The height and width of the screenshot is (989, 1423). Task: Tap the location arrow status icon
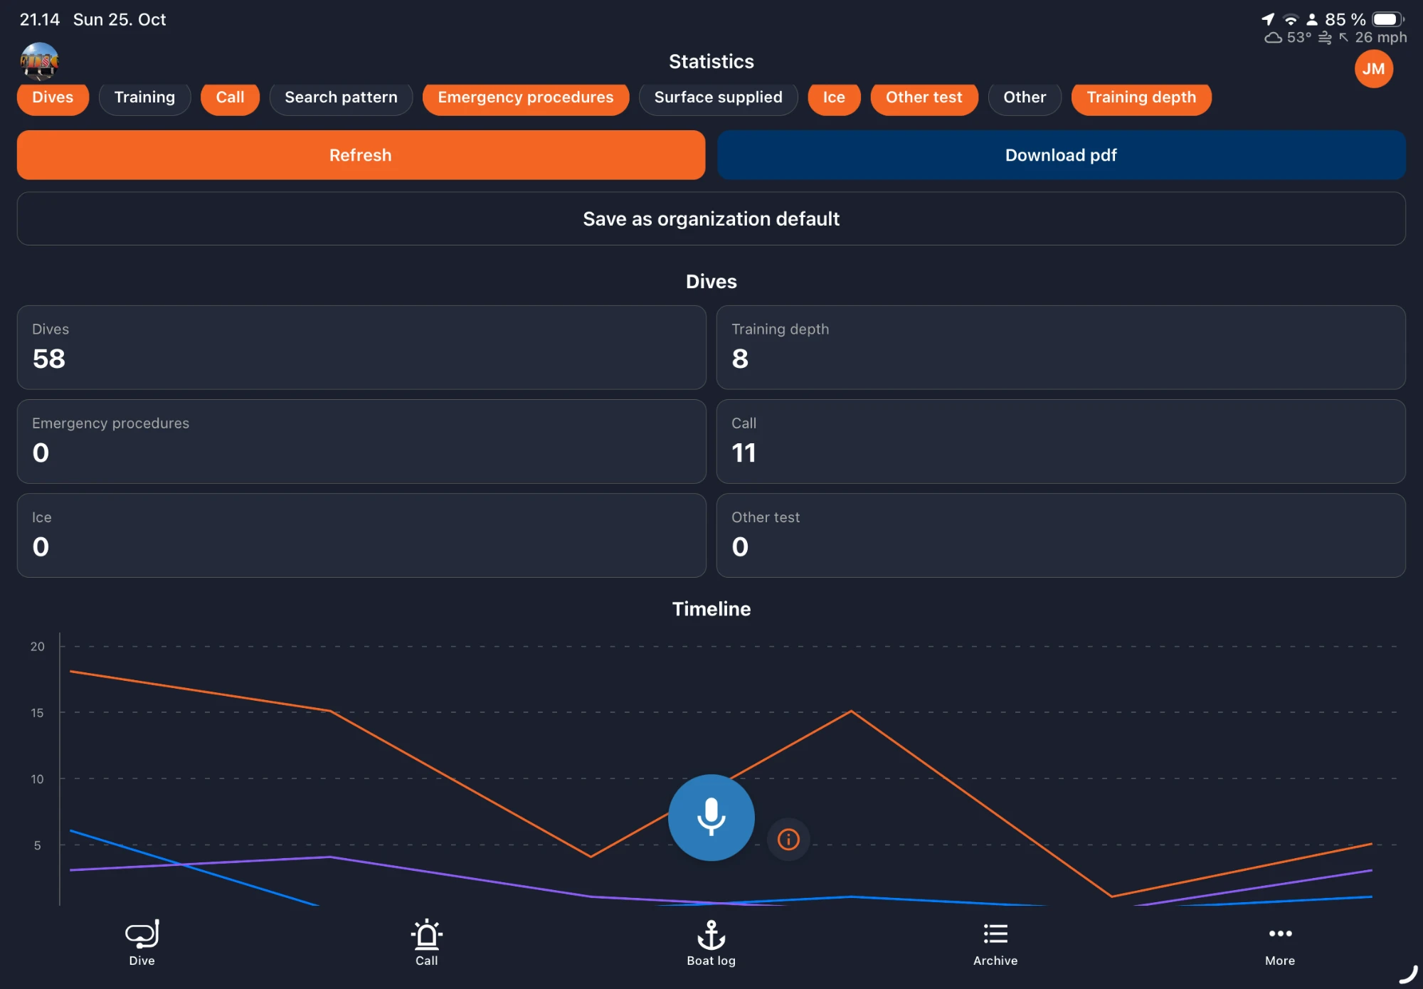tap(1268, 19)
